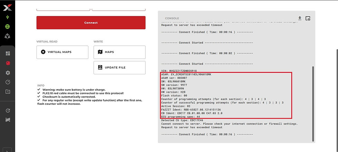Click the 'FAZZIT Ident' console line
Image resolution: width=338 pixels, height=152 pixels.
[191, 110]
